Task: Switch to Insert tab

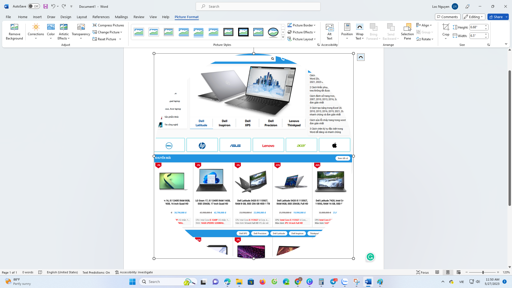Action: tap(37, 17)
